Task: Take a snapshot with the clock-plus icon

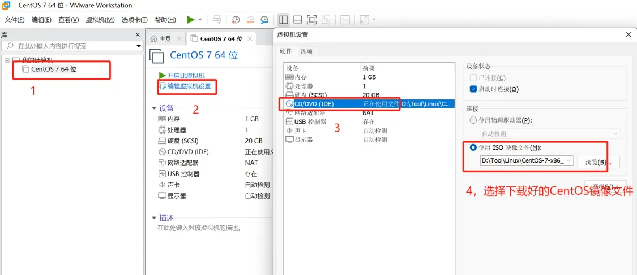Action: point(236,19)
